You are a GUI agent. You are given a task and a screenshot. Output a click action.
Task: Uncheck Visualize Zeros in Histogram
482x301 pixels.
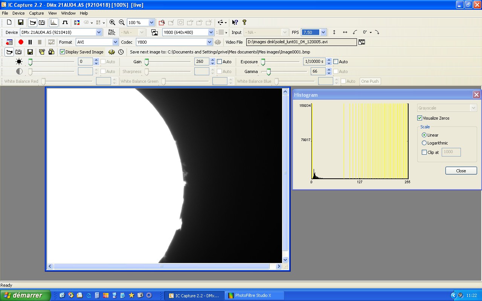coord(420,118)
